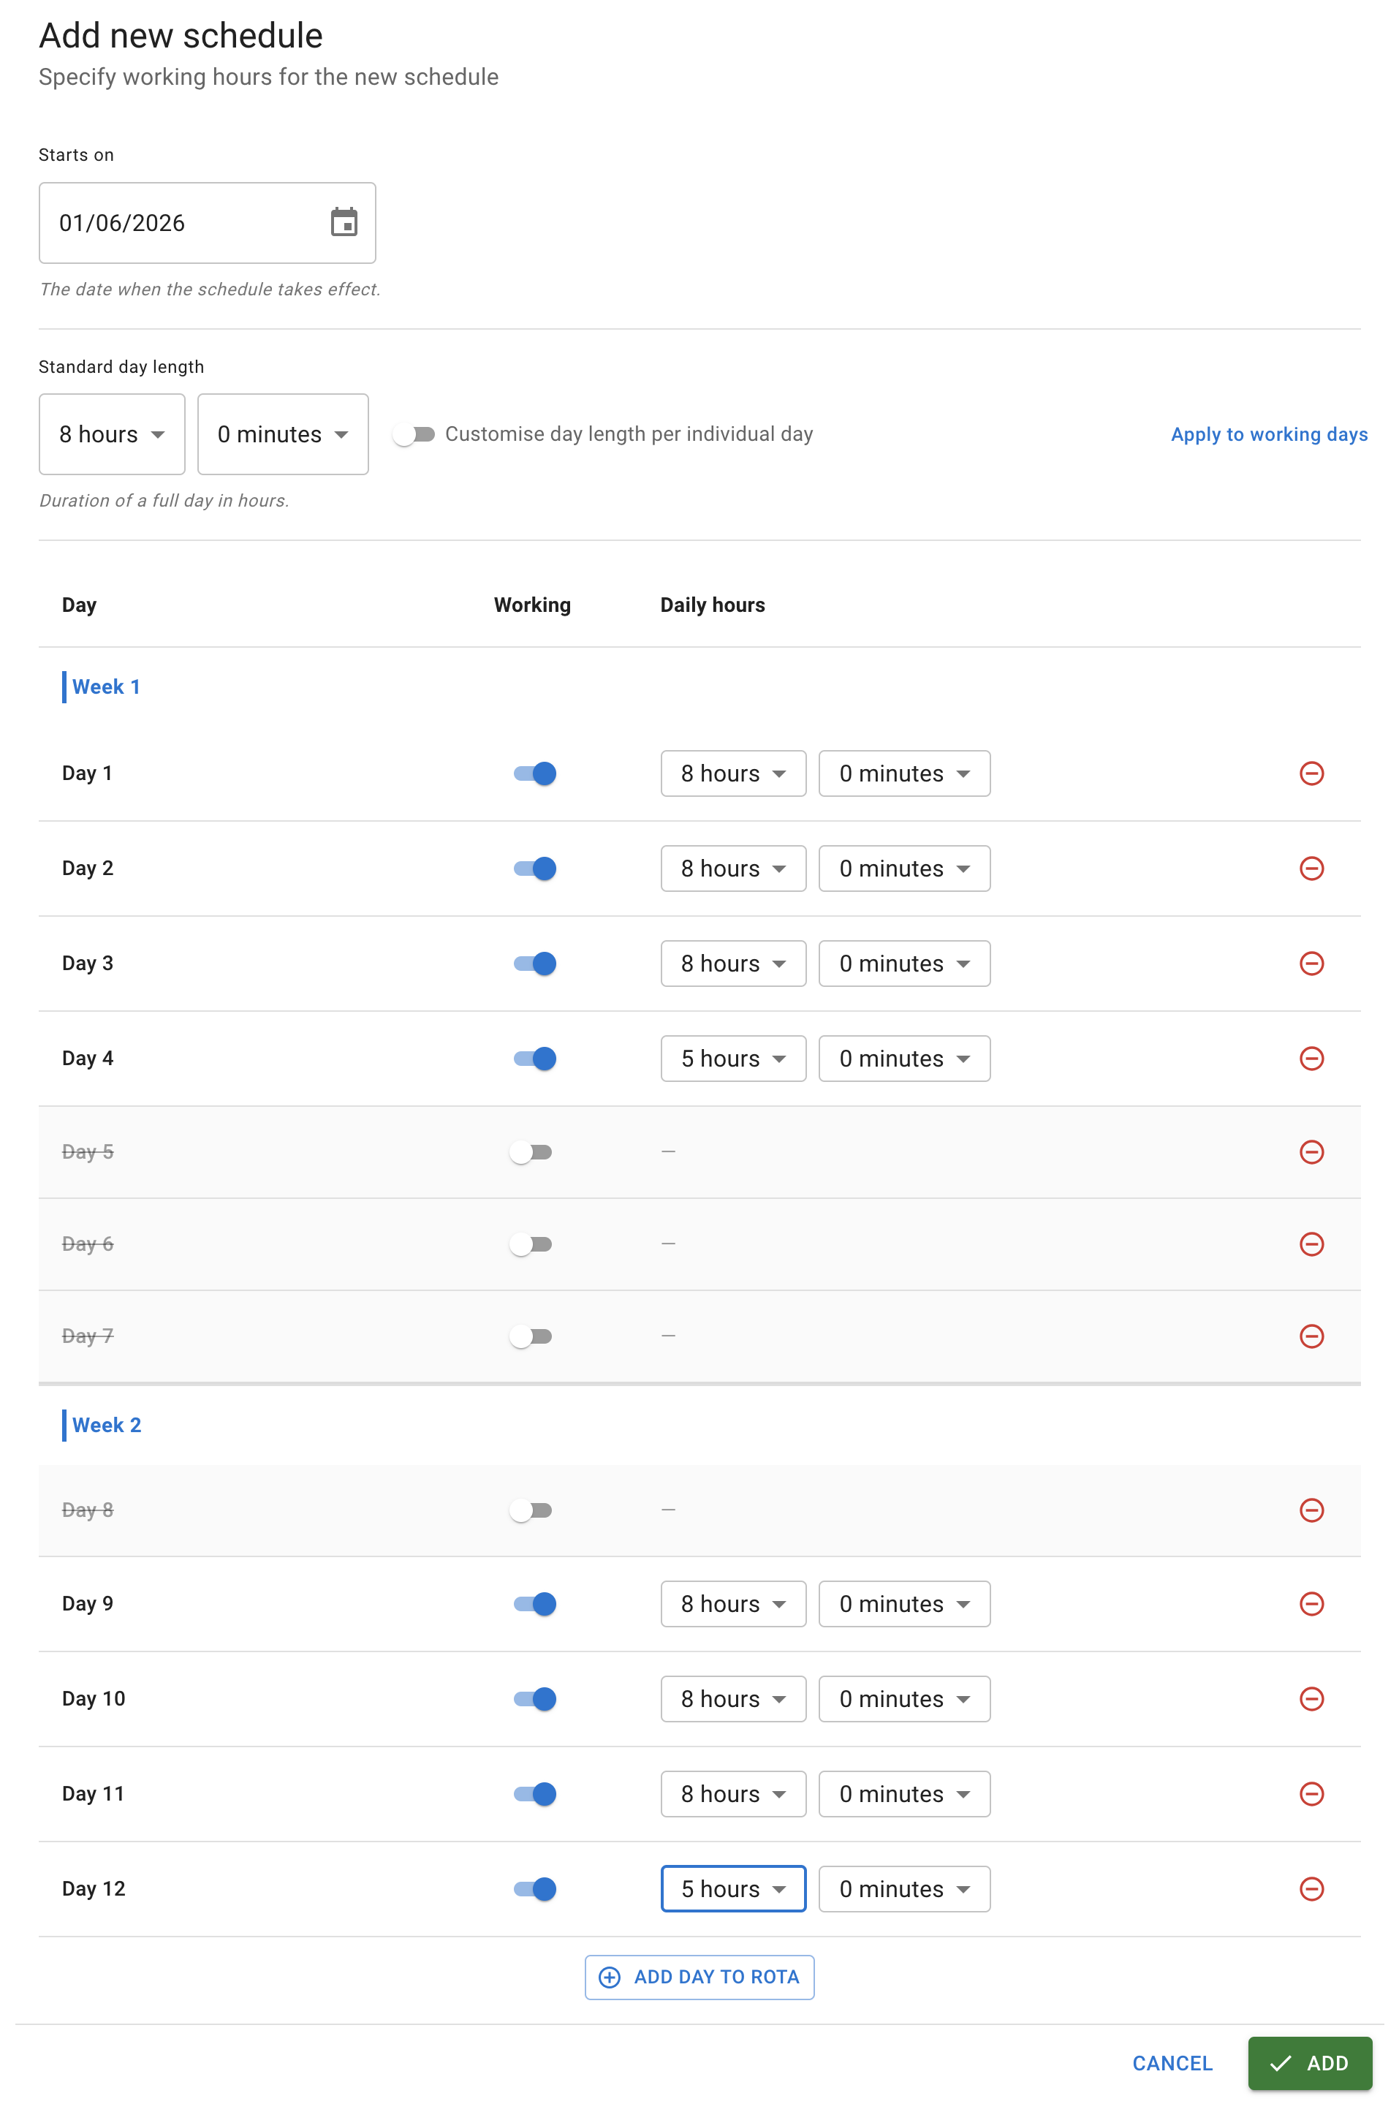Screen dimensions: 1399x2123
Task: Open the standard day length hours dropdown
Action: click(x=112, y=434)
